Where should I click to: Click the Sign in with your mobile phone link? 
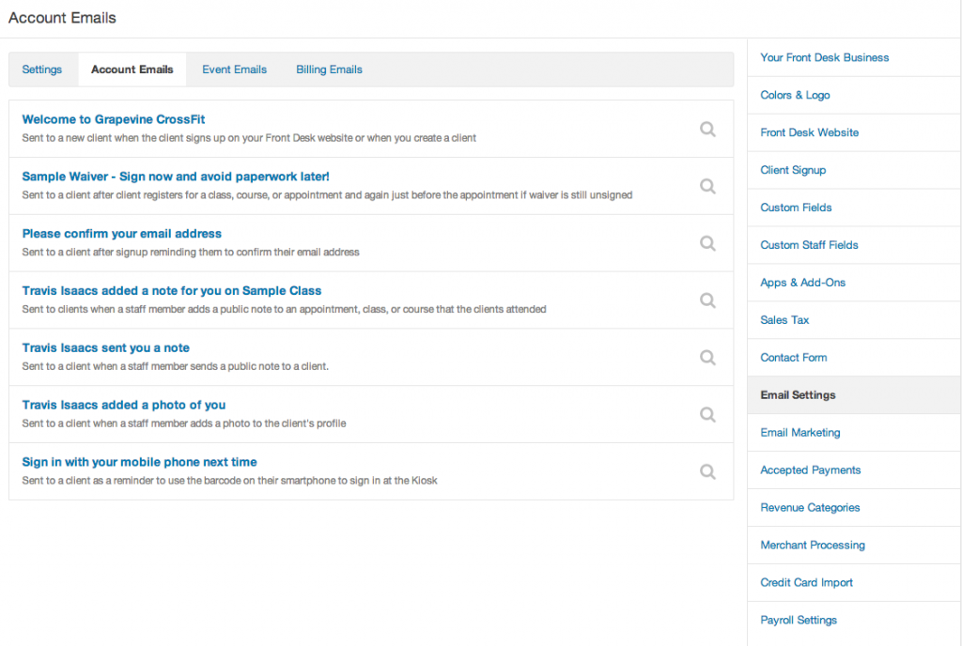[x=139, y=462]
